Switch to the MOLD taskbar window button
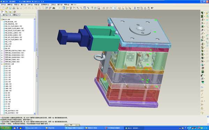Viewport: 209px width, 130px height. [x=134, y=128]
